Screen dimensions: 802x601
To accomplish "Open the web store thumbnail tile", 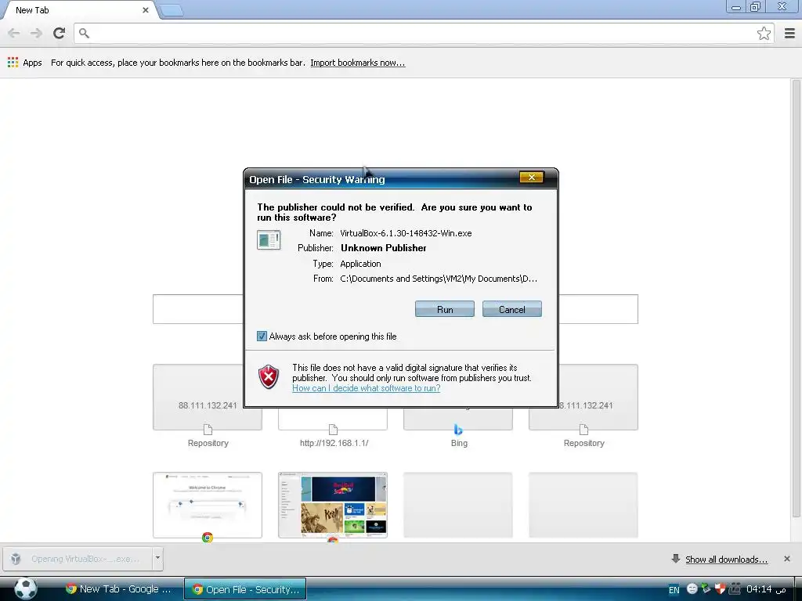I will click(x=333, y=505).
